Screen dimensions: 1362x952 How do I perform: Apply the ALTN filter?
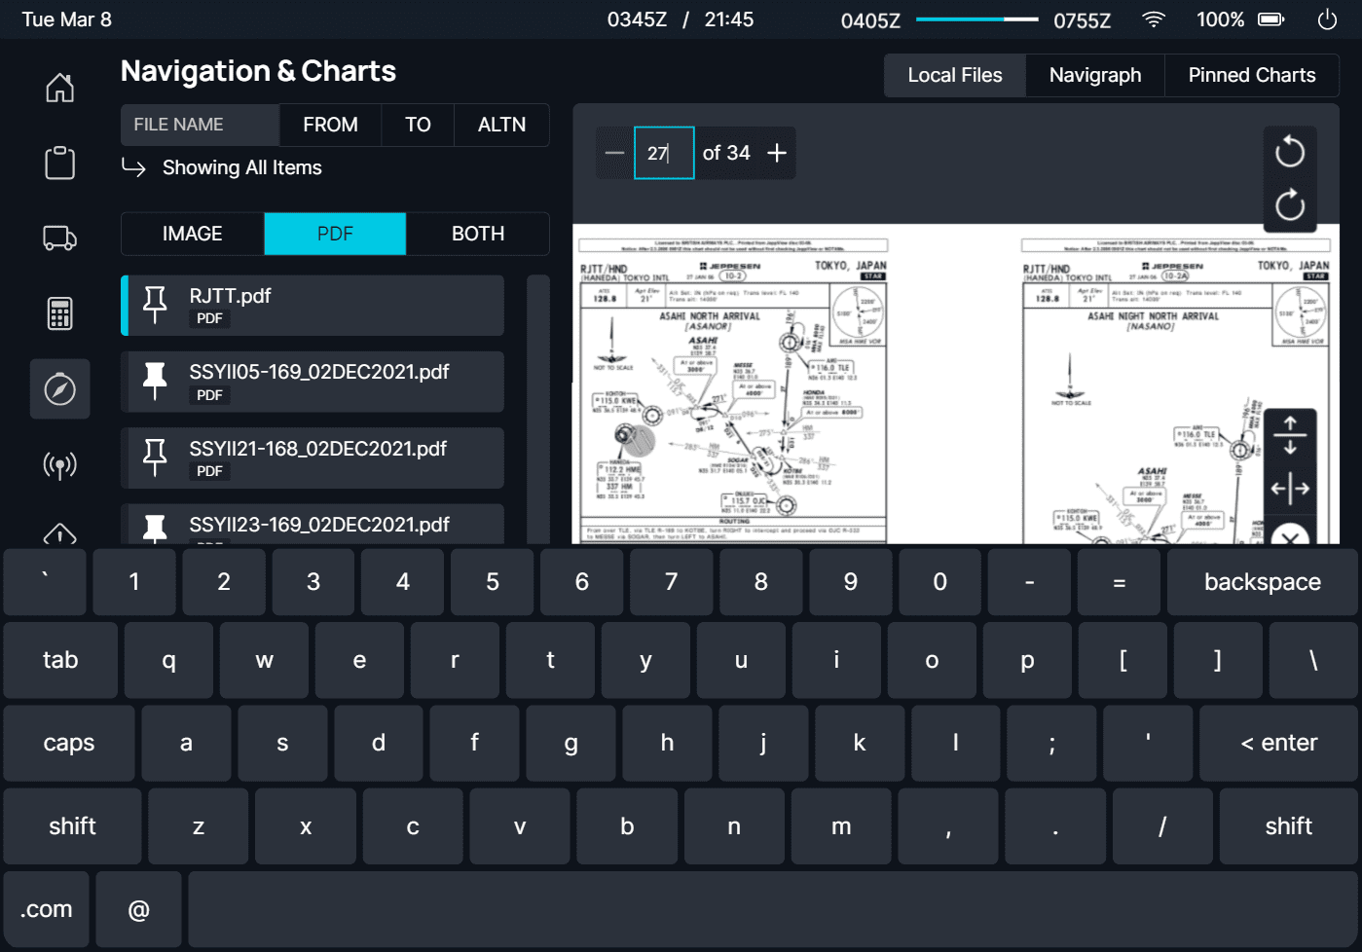click(500, 125)
